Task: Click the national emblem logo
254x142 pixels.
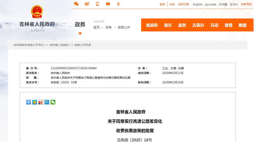Action: [37, 12]
